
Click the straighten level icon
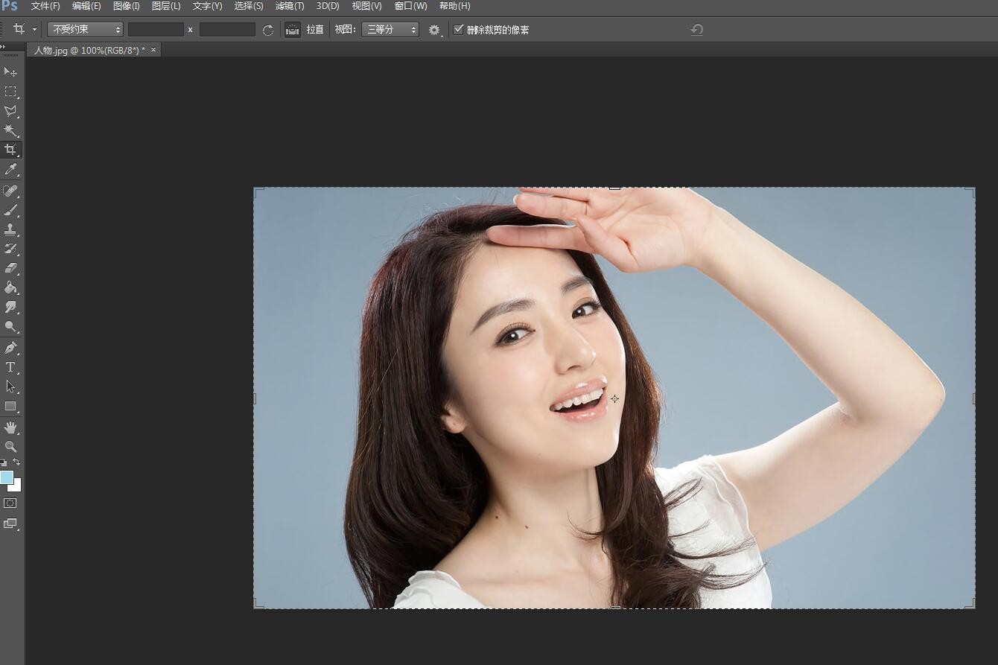[293, 30]
